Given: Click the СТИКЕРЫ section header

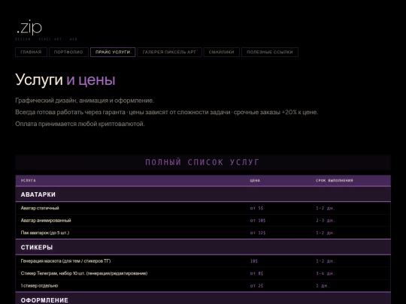Looking at the screenshot, I should pyautogui.click(x=203, y=248).
